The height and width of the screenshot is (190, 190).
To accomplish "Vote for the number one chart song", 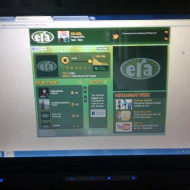I will (72, 93).
